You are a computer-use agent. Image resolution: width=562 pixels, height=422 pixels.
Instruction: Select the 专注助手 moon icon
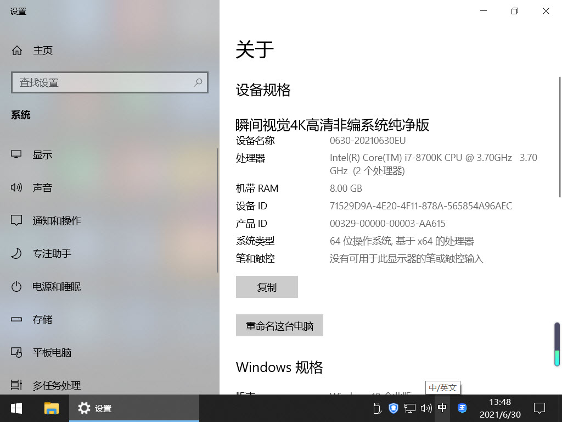16,253
